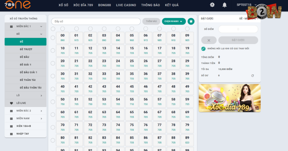Screen dimensions: 288x151
Task: Open the Xóc đĩa 789 banner
Action: click(229, 98)
